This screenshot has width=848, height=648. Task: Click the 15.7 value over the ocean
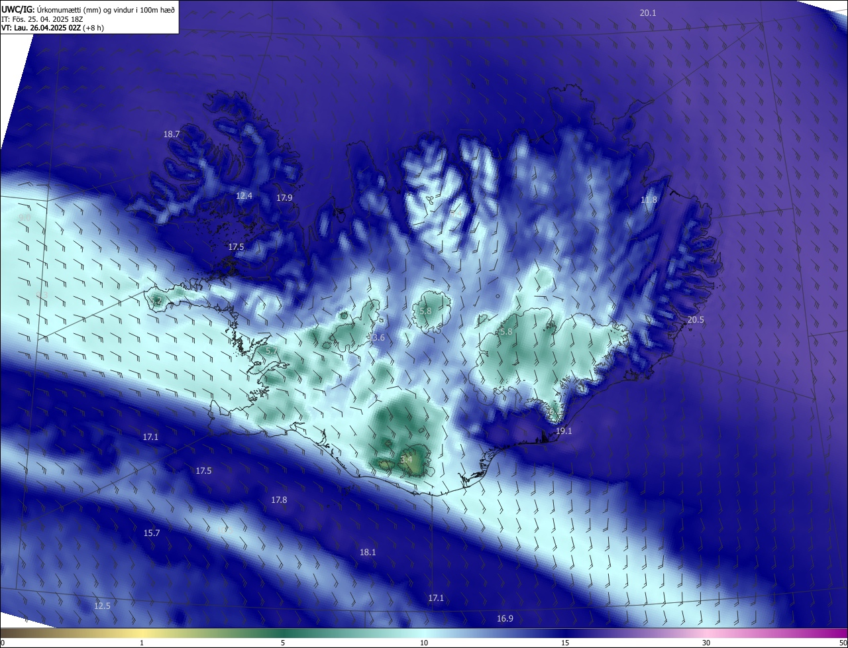[x=152, y=533]
